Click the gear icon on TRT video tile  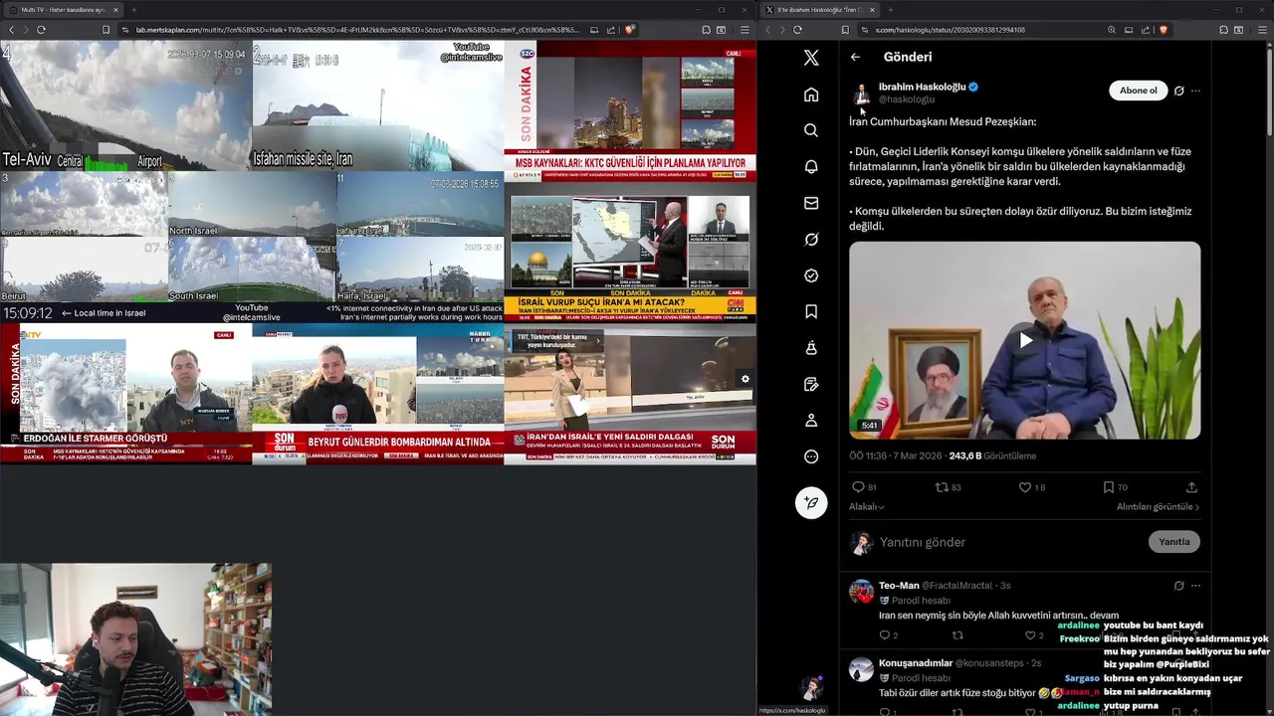744,379
